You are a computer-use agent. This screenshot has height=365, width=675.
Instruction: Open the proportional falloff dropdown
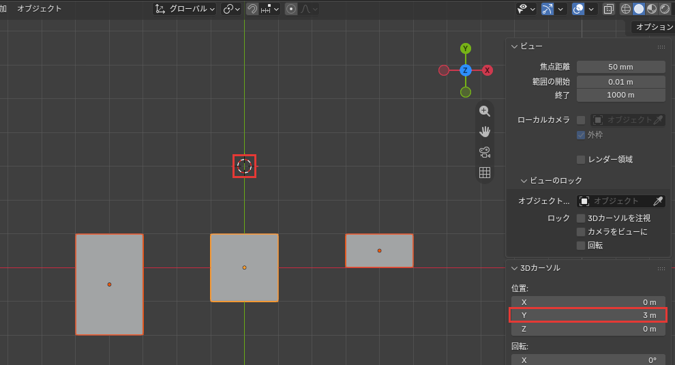[x=309, y=9]
